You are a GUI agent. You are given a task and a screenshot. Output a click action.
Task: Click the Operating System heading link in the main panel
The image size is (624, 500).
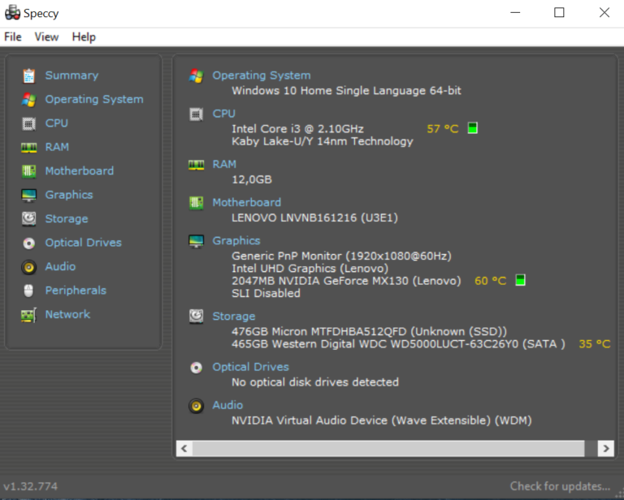[x=262, y=75]
